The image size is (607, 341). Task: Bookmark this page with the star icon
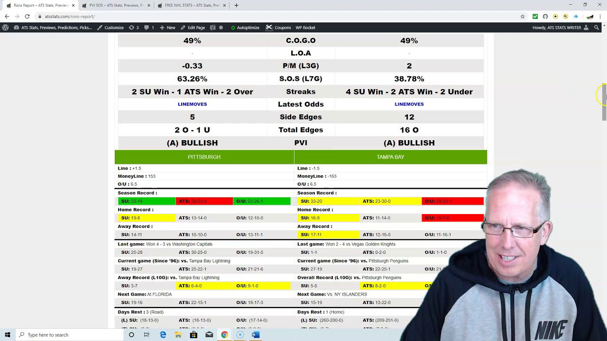point(523,16)
